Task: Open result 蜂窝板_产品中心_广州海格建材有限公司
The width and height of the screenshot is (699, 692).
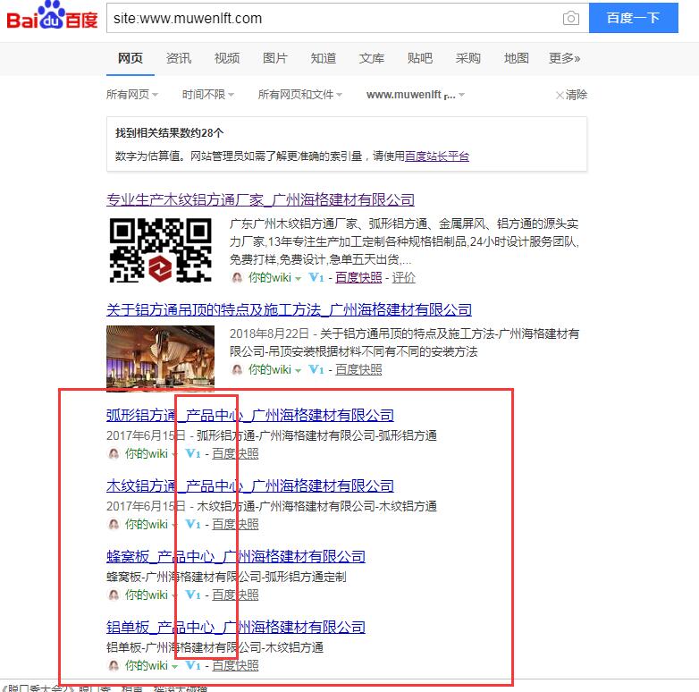Action: [236, 556]
